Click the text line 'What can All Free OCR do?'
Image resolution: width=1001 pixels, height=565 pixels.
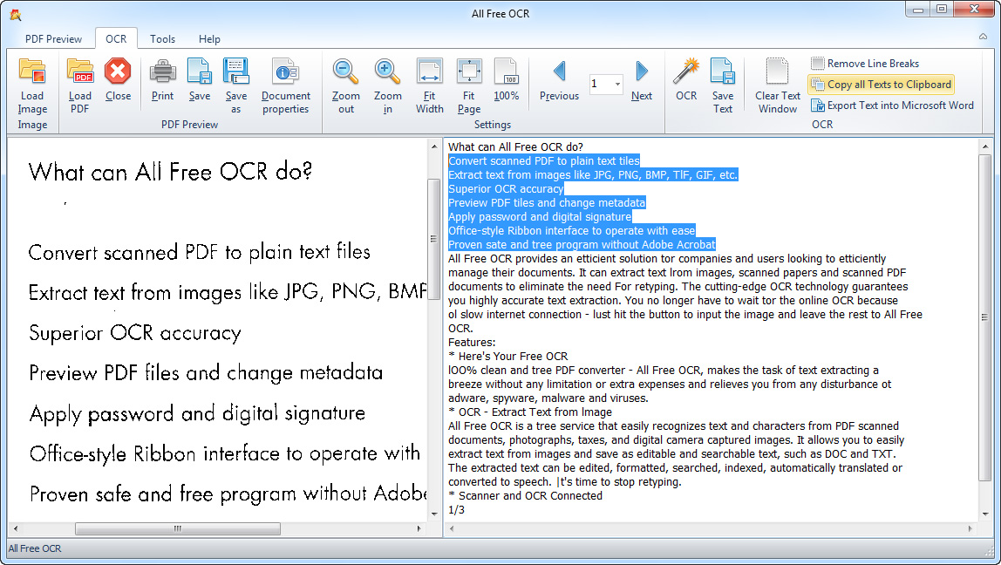[516, 146]
